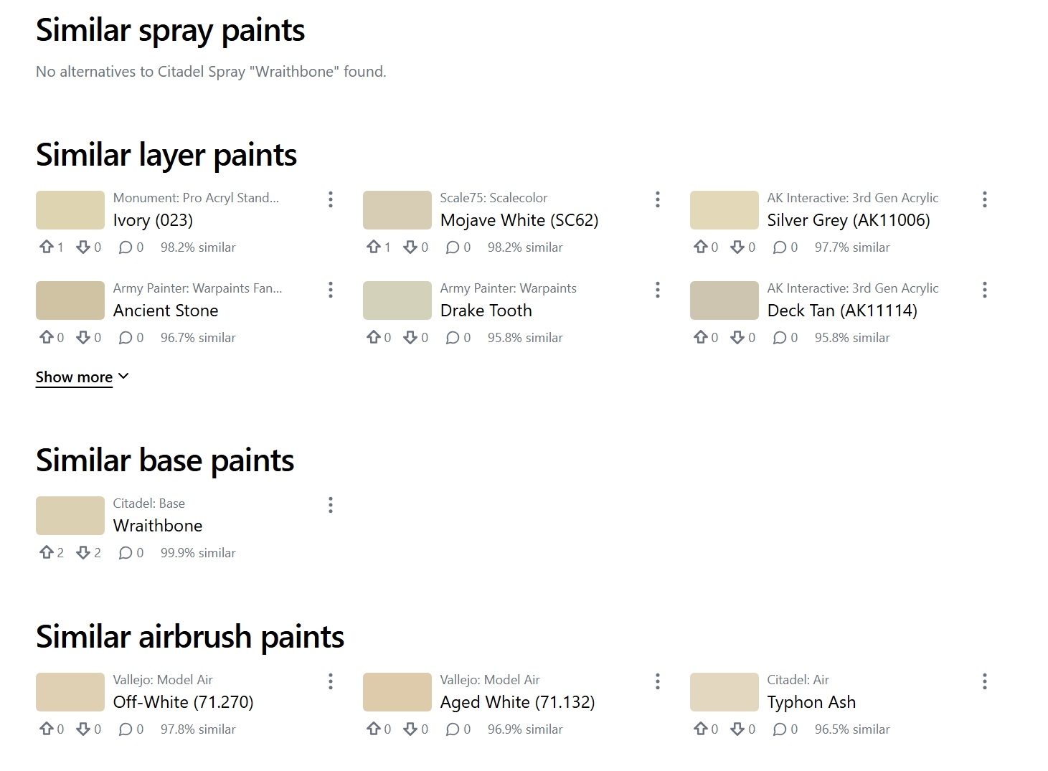Open the options menu for Ivory (023)
The height and width of the screenshot is (771, 1048).
[331, 199]
